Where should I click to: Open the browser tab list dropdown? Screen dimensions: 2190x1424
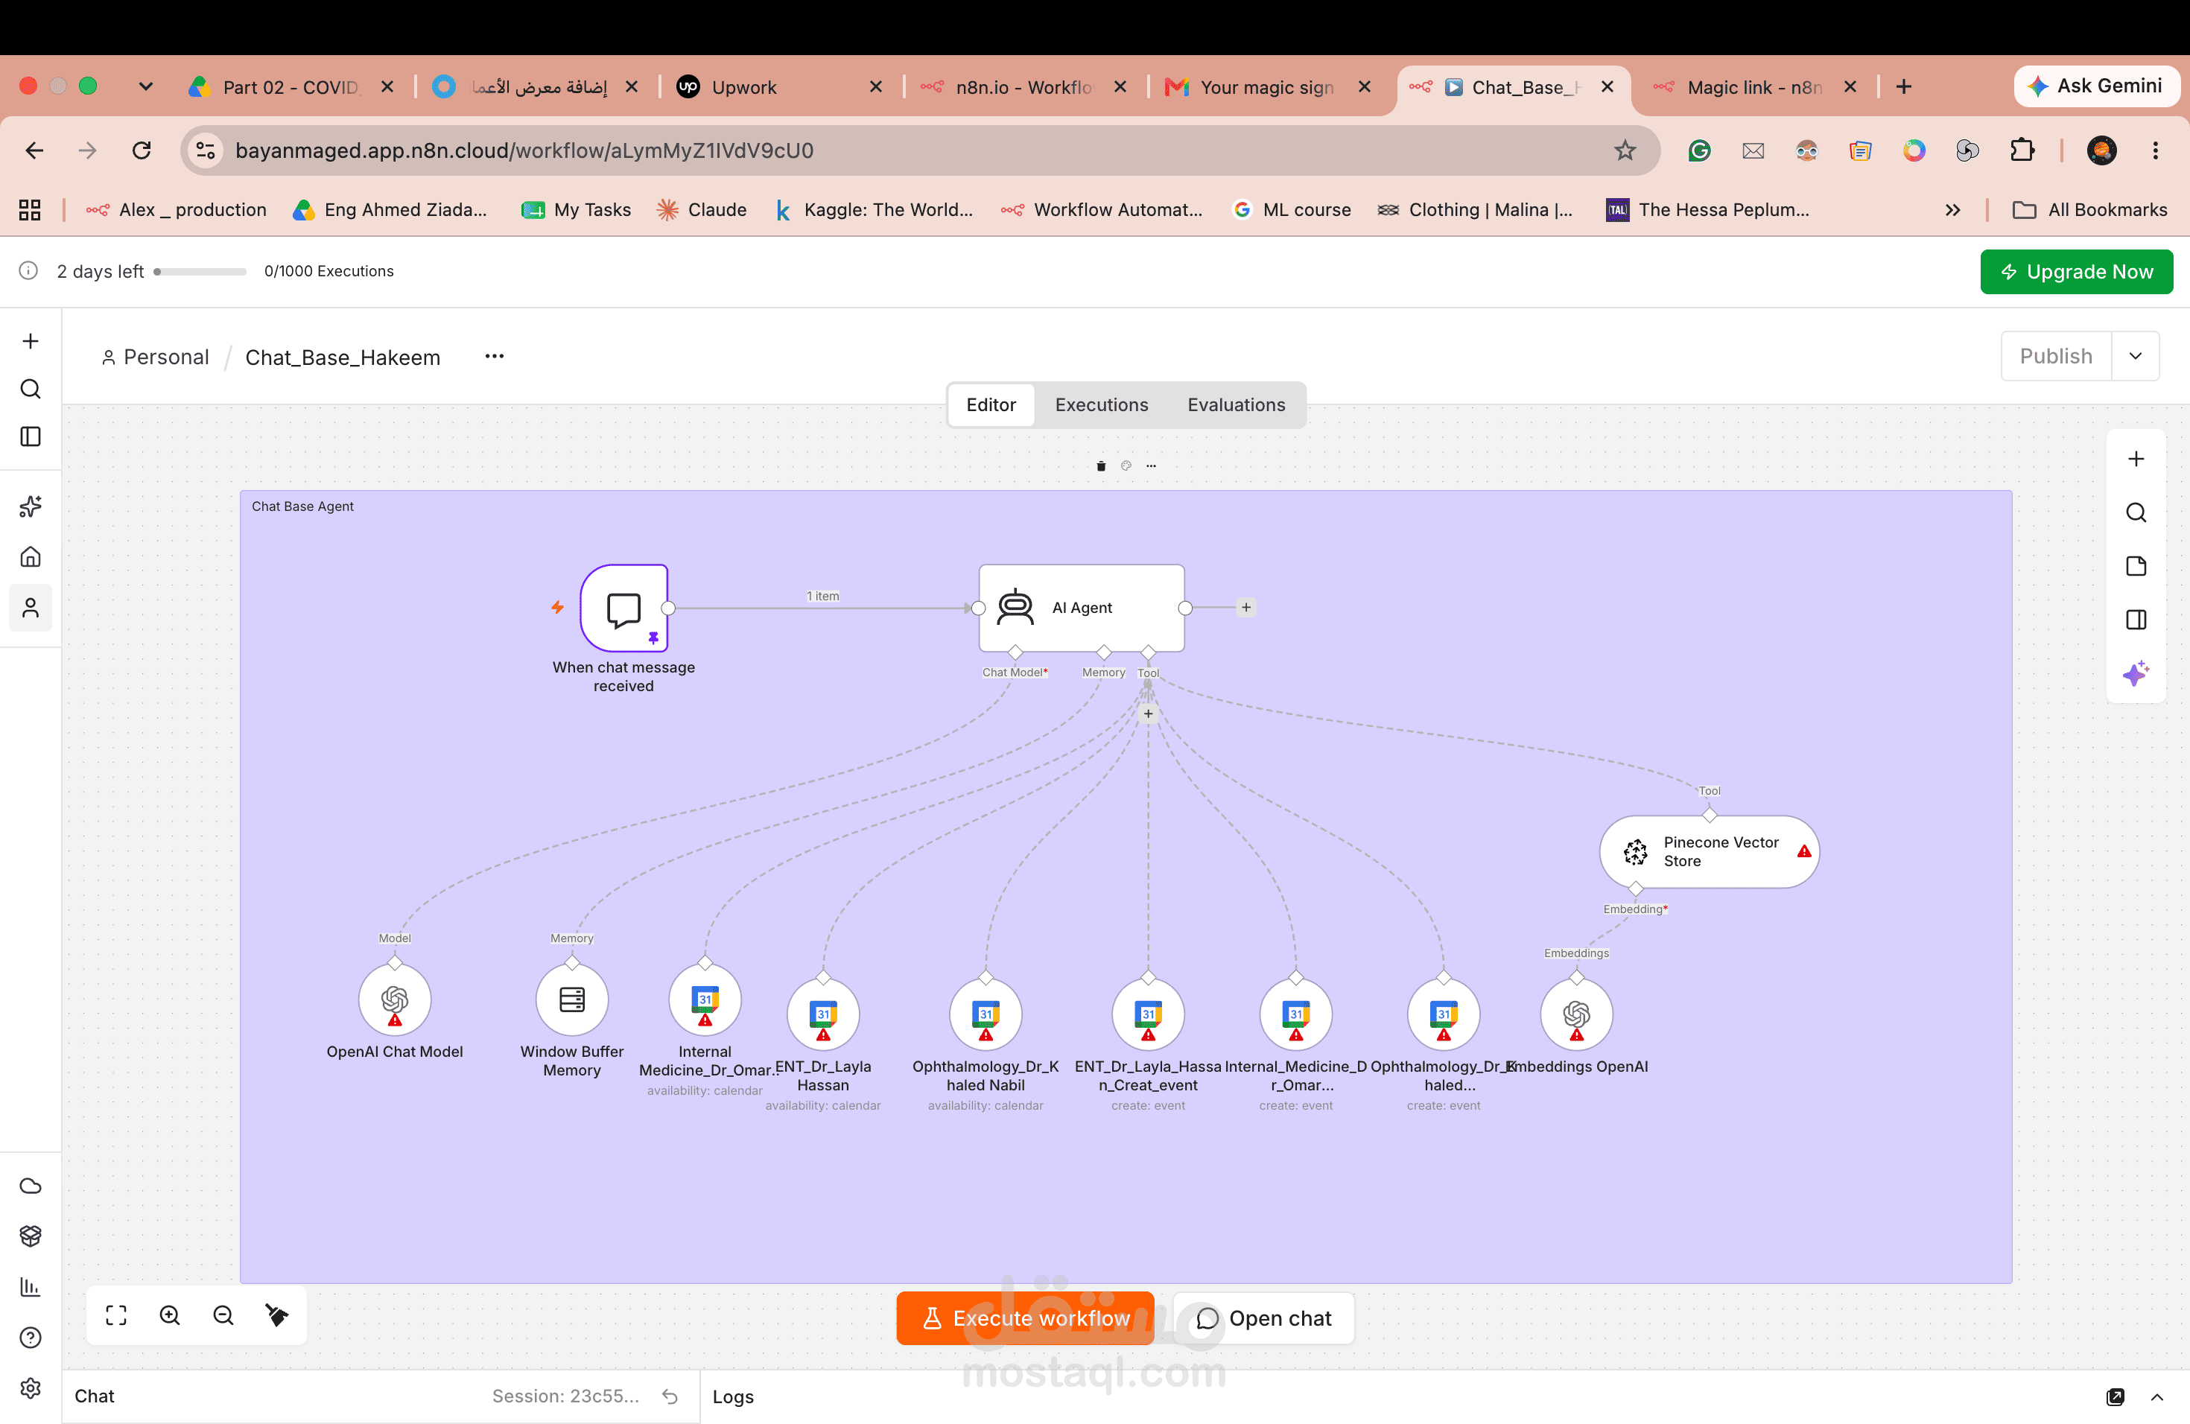pyautogui.click(x=145, y=86)
